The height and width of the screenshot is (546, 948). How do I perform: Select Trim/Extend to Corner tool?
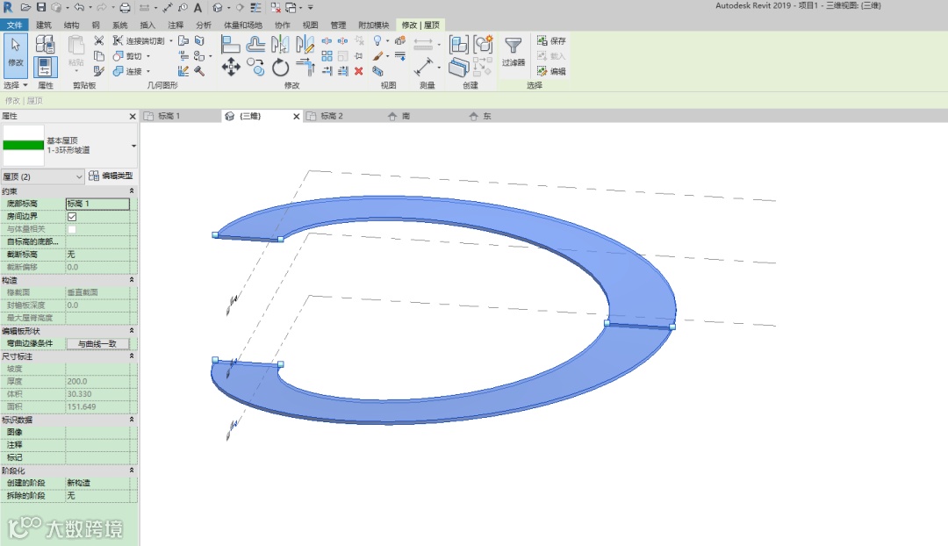(305, 67)
